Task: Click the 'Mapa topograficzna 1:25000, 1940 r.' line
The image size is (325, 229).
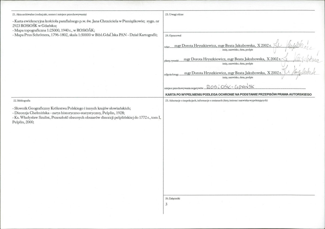Action: click(53, 30)
